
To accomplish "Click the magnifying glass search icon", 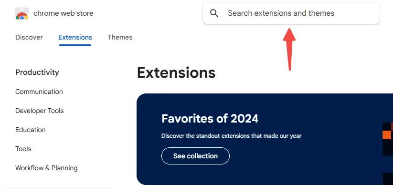I will tap(214, 13).
